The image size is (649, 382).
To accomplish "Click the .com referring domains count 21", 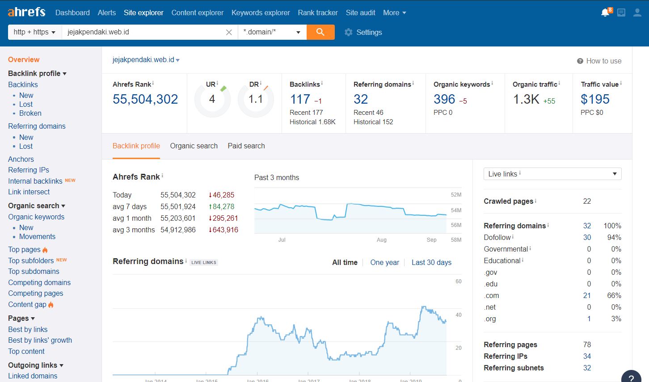I will point(587,295).
